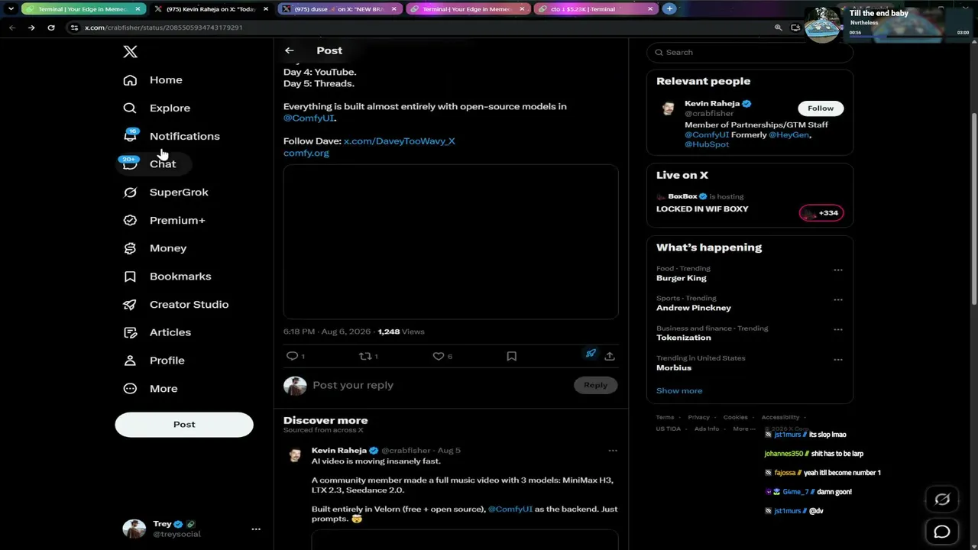Image resolution: width=978 pixels, height=550 pixels.
Task: Open options for the Morbius trend
Action: click(838, 359)
